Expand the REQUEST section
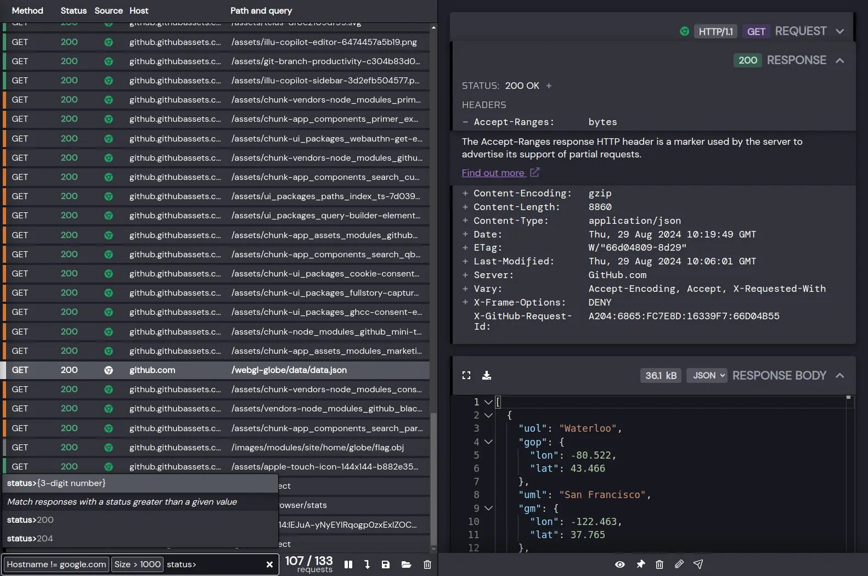Viewport: 868px width, 576px height. coord(839,32)
